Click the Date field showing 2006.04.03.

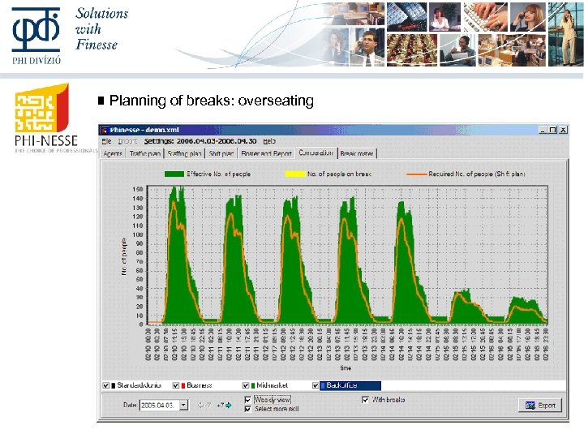(x=160, y=405)
